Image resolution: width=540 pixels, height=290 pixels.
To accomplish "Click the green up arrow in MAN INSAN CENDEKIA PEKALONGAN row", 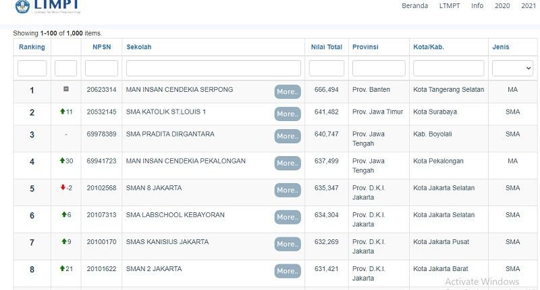I will pos(62,160).
